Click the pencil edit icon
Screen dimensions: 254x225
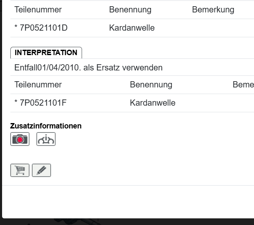point(41,170)
